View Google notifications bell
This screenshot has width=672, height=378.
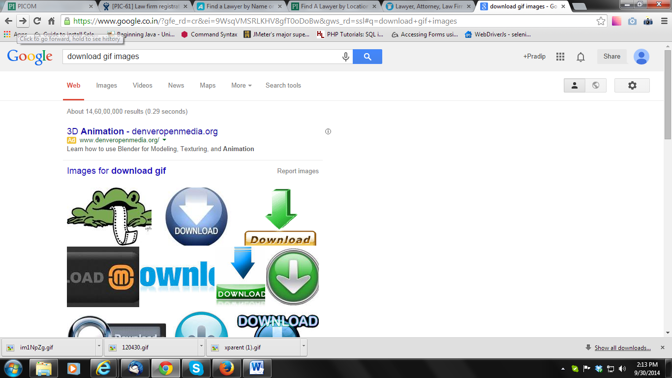coord(581,57)
